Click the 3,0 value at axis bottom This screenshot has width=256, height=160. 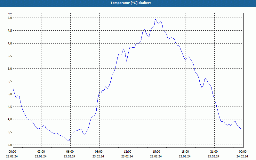pos(10,145)
